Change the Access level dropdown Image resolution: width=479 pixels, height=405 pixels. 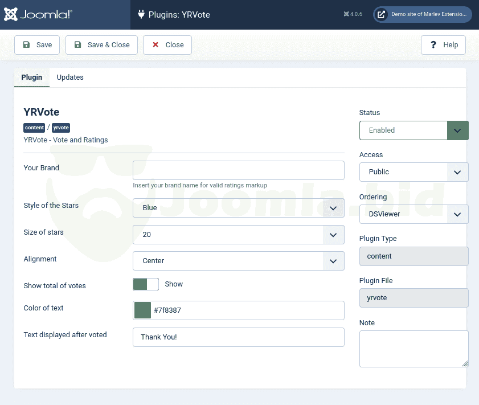click(414, 172)
